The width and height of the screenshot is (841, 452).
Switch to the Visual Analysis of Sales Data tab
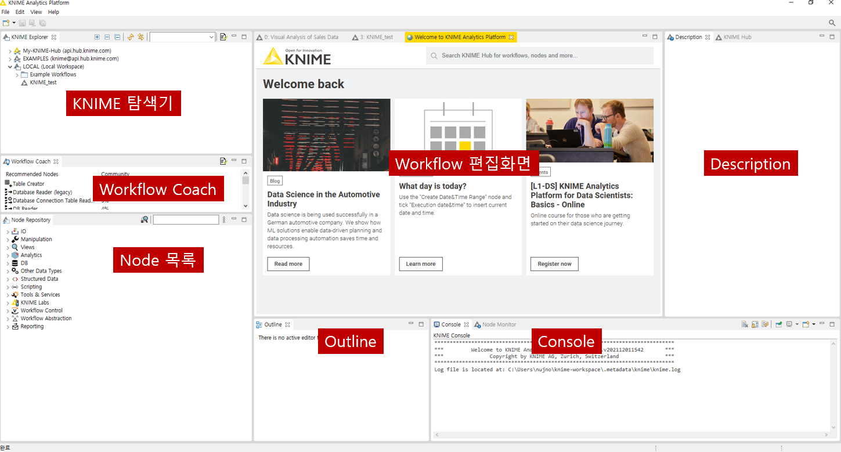pos(297,37)
